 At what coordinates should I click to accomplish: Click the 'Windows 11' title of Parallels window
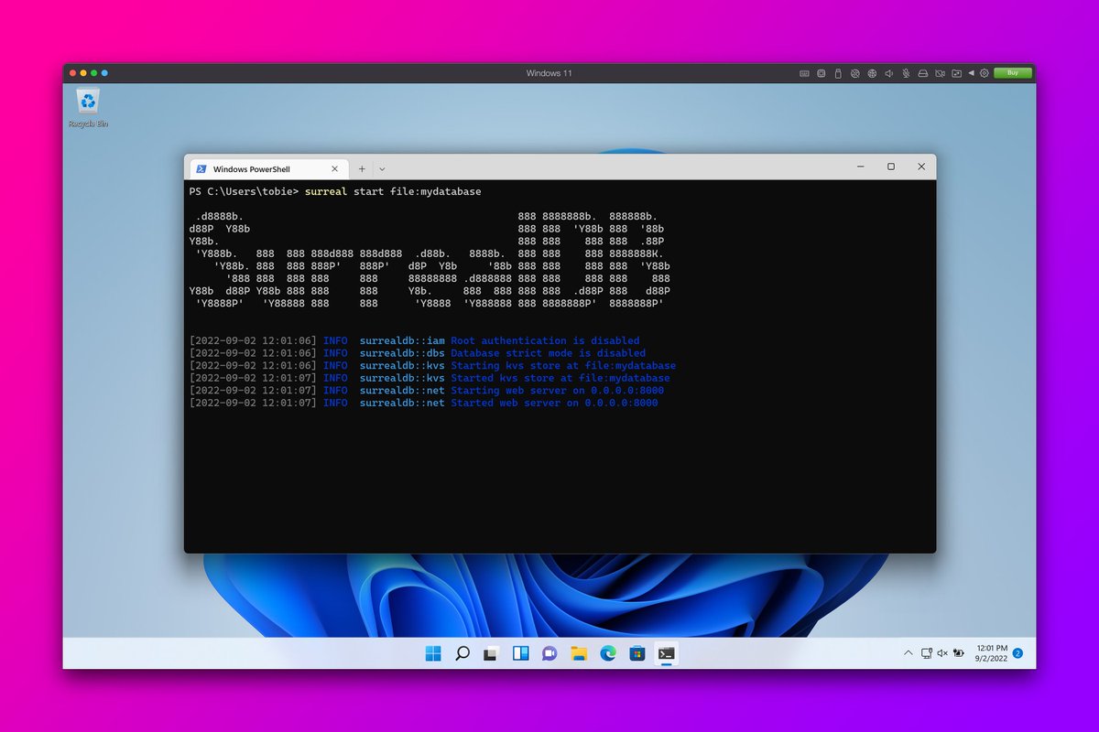click(549, 73)
